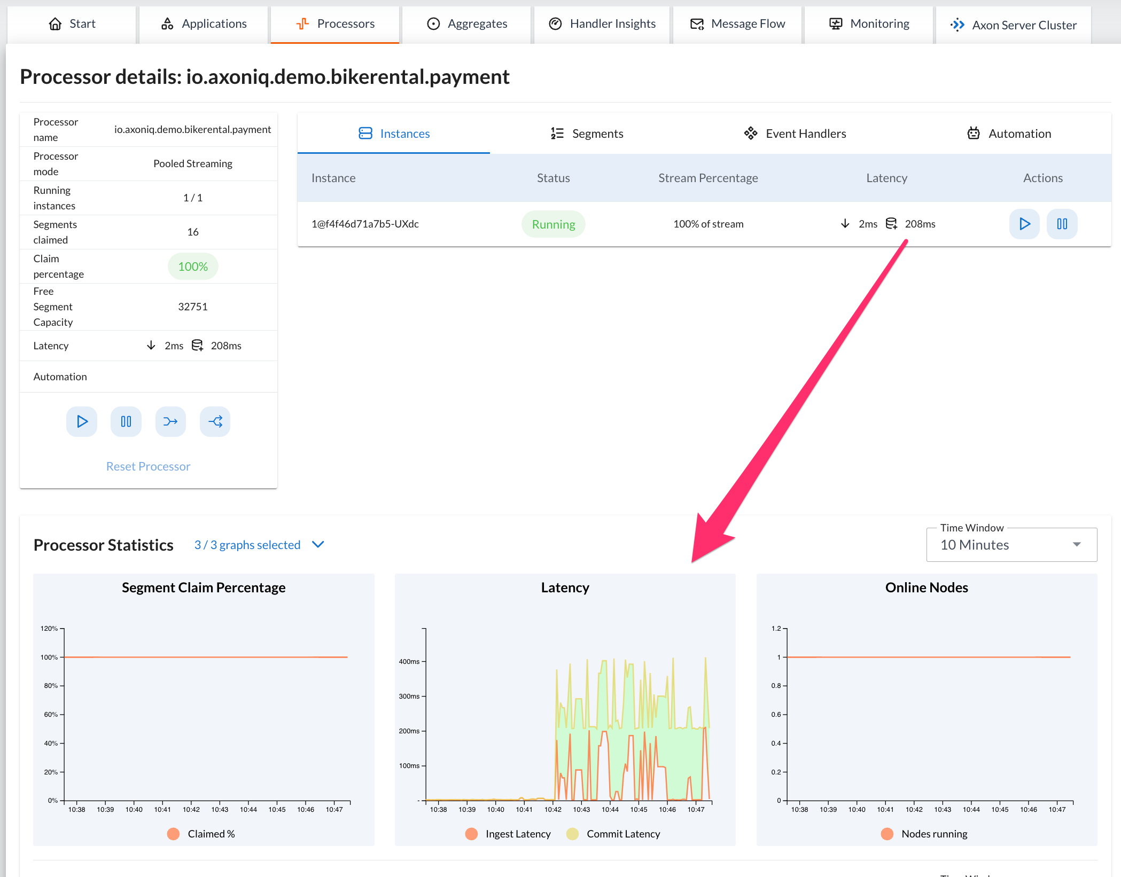The image size is (1121, 877).
Task: Click the play button in instance Actions column
Action: point(1024,223)
